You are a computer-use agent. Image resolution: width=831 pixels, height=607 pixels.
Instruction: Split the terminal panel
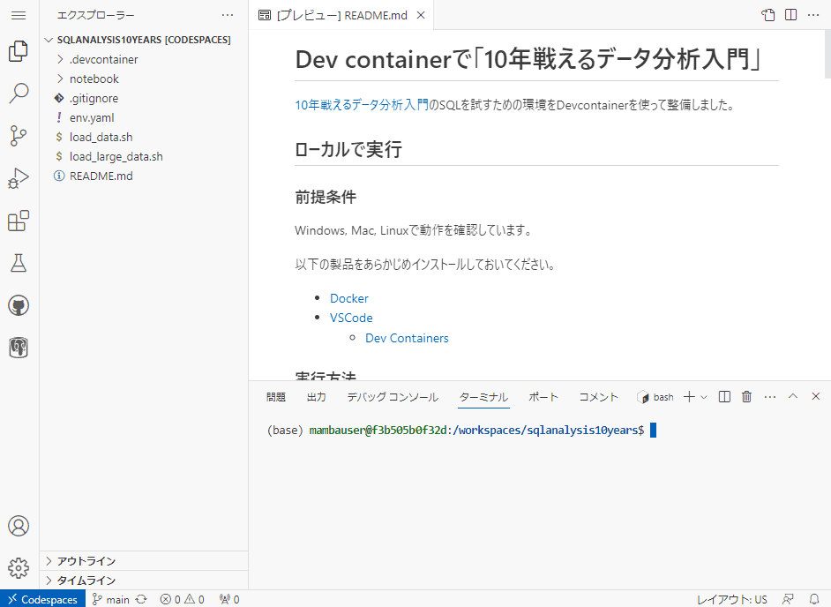click(x=724, y=397)
